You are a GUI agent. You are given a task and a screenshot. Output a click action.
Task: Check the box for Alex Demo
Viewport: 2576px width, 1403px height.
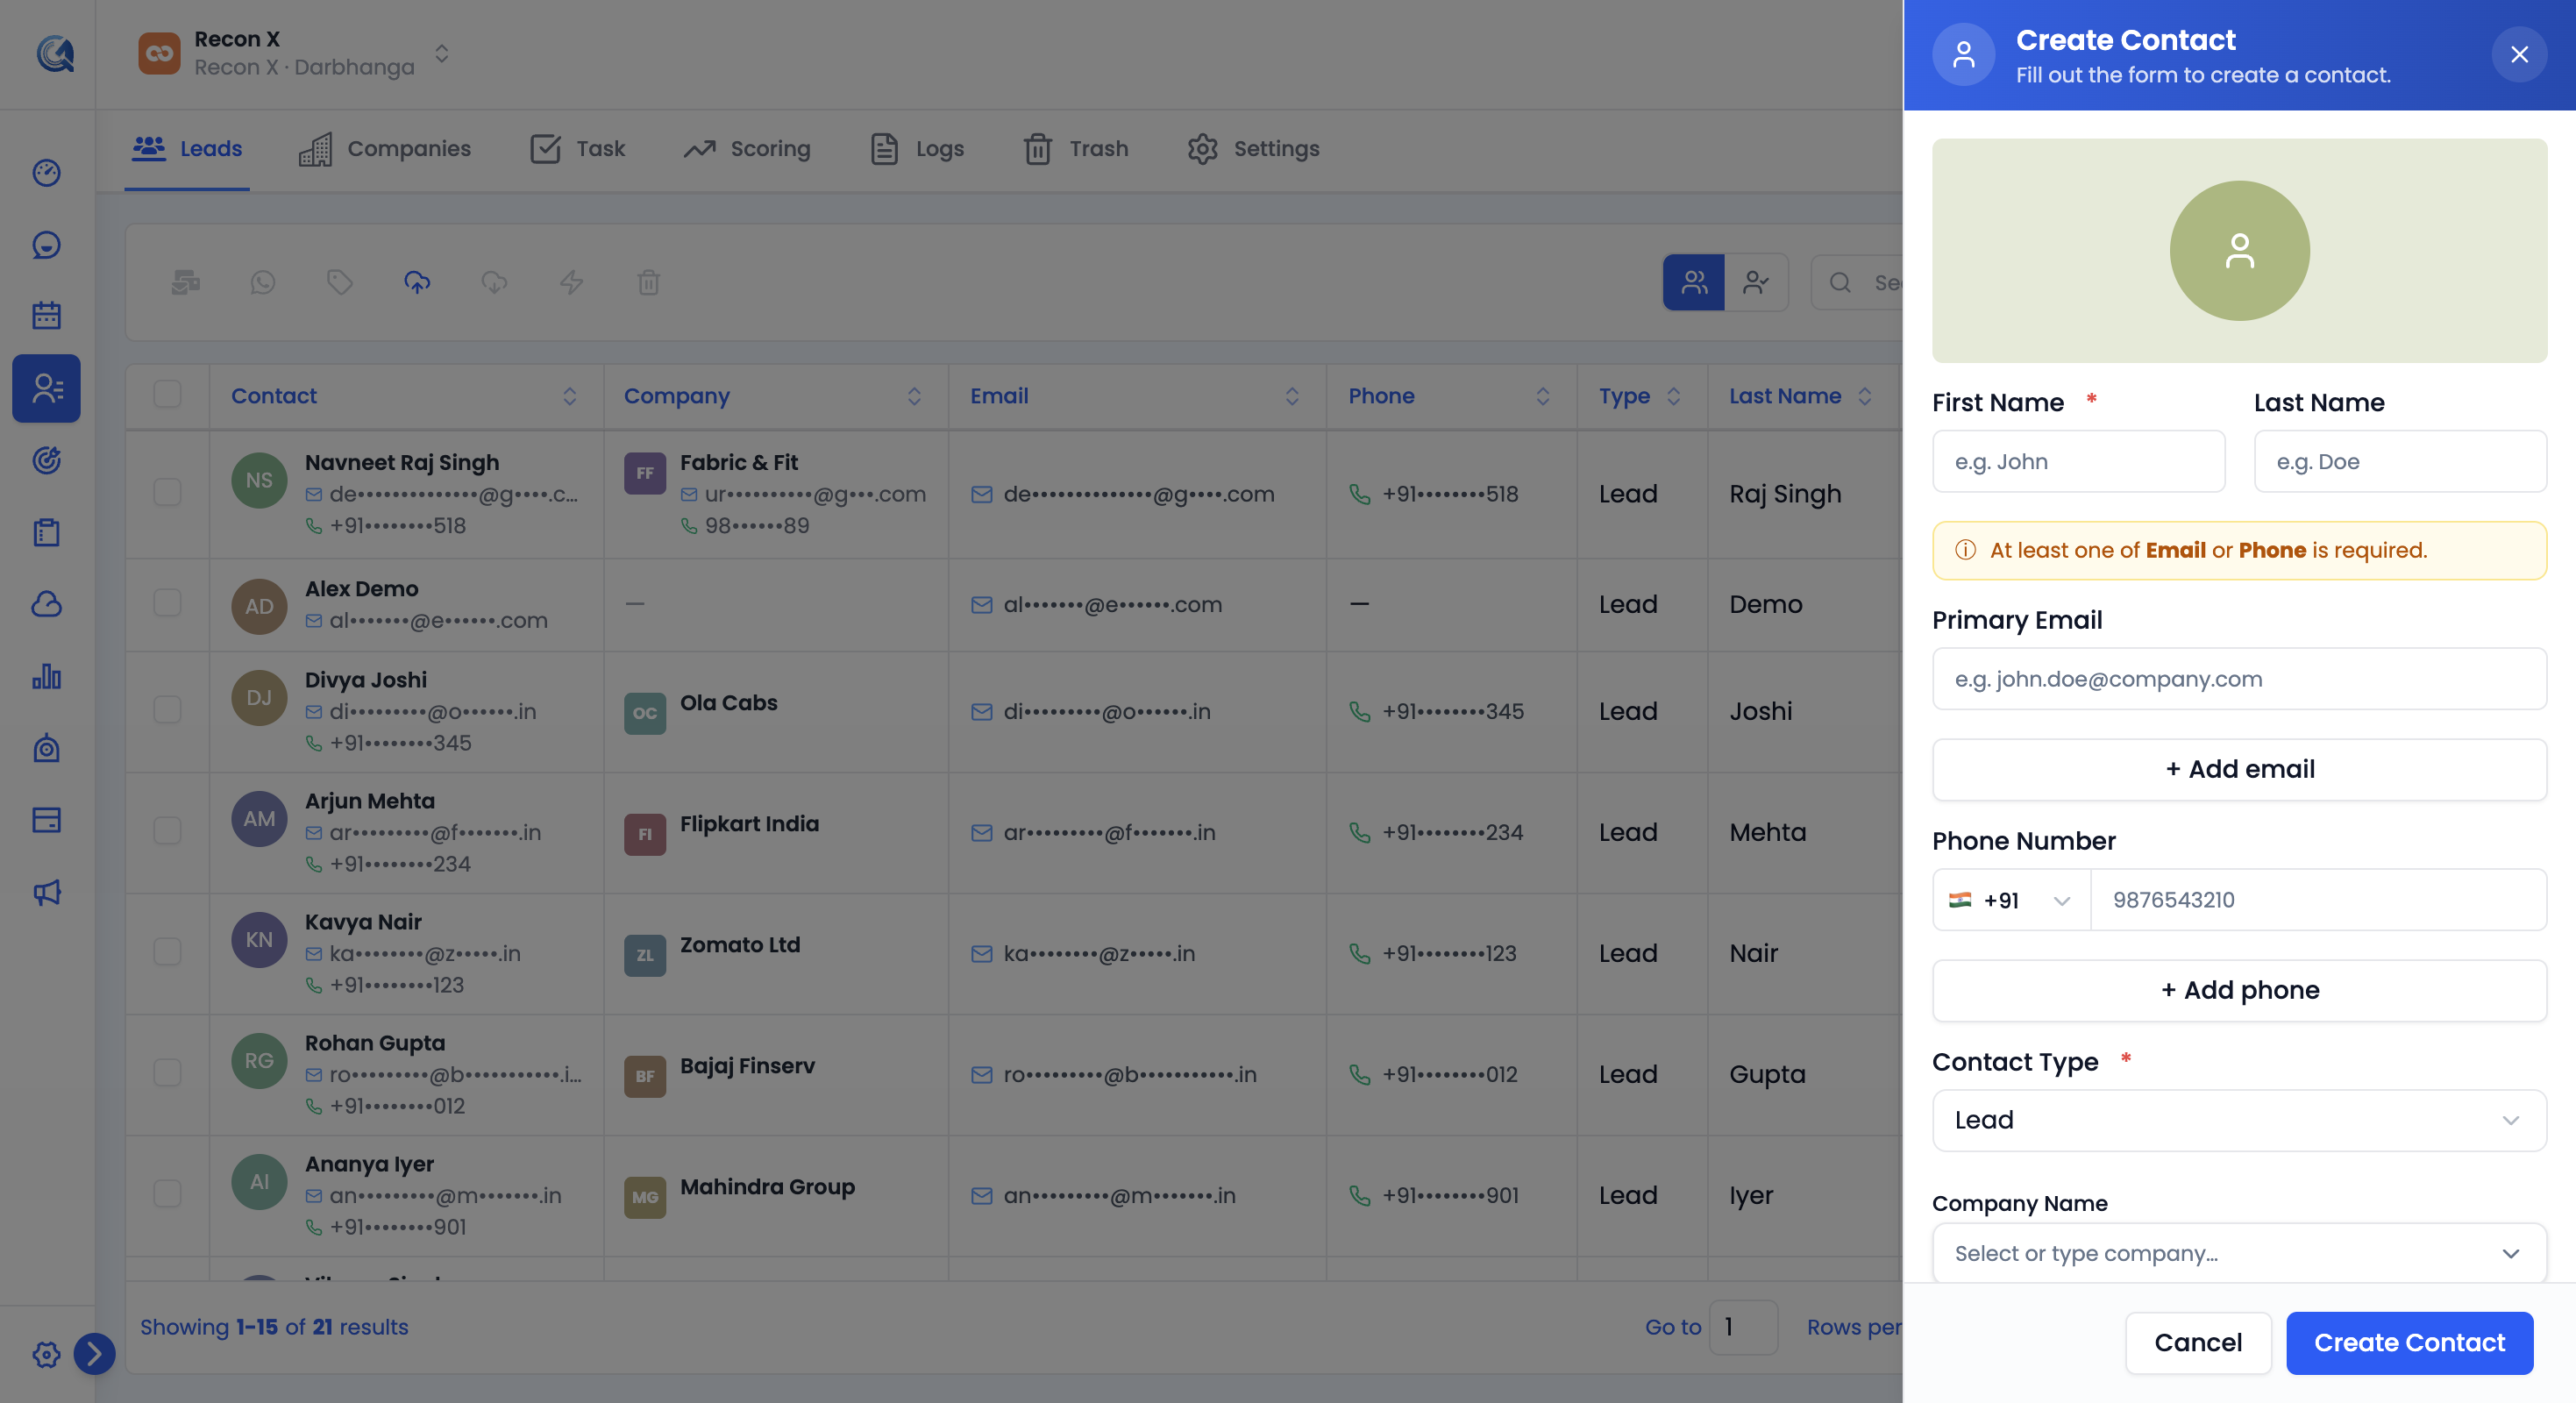167,603
